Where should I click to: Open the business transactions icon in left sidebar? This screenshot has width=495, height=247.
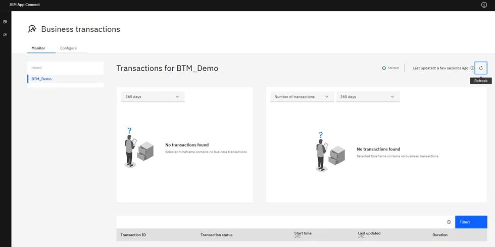tap(5, 34)
